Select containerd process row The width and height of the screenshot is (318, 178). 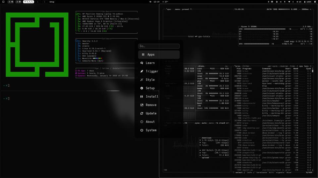coord(273,143)
